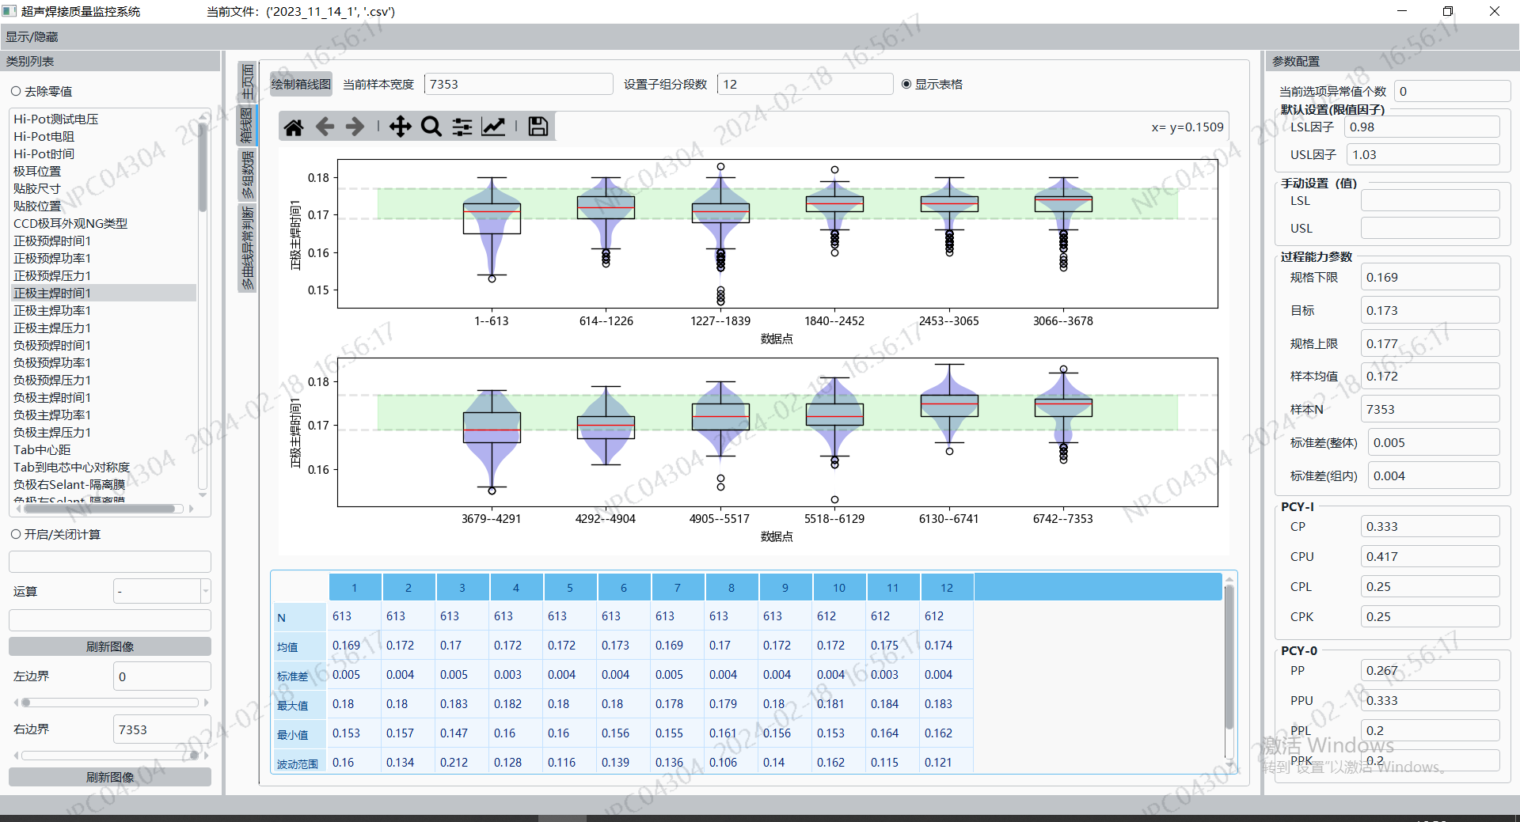Enable the 去除零值 radio option
This screenshot has width=1520, height=822.
[x=16, y=92]
